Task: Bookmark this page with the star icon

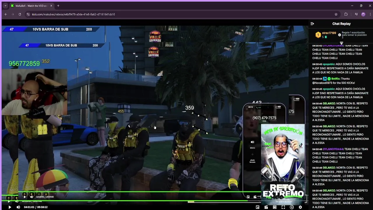Action: pos(336,14)
